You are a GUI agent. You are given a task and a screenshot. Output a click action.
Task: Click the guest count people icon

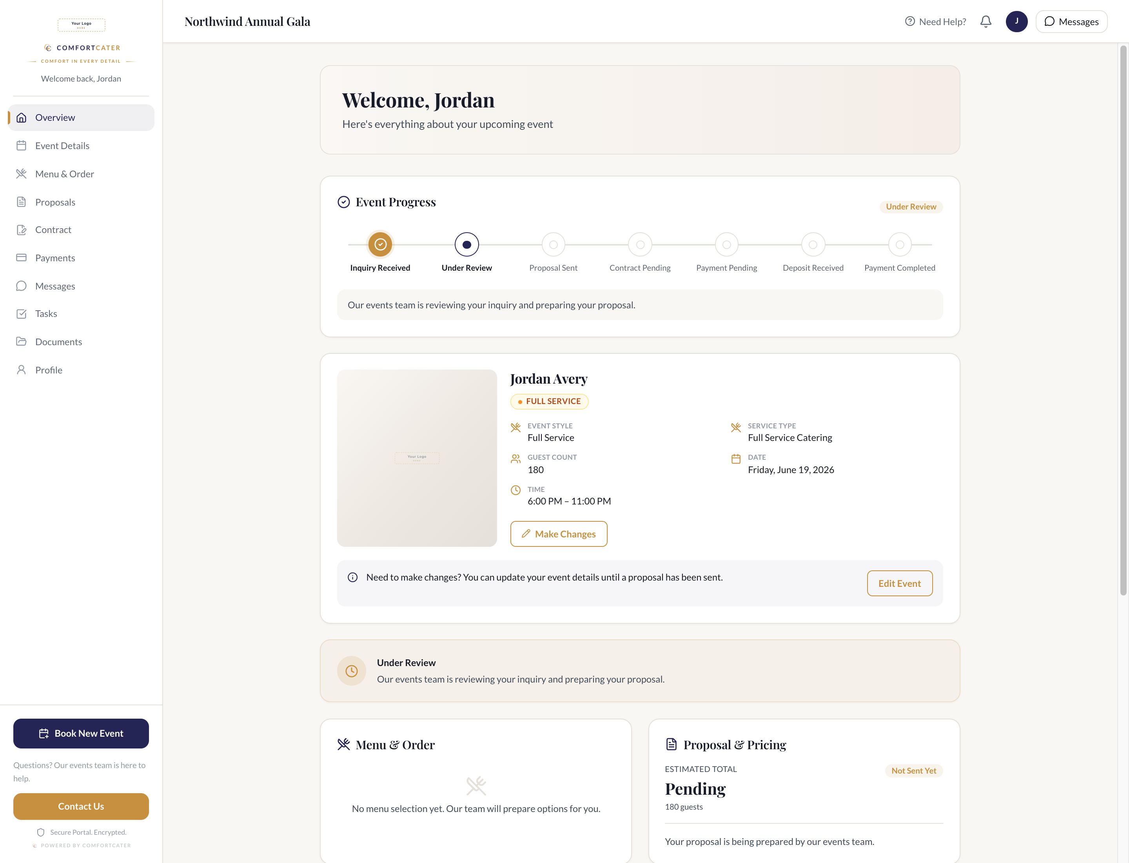(x=515, y=459)
